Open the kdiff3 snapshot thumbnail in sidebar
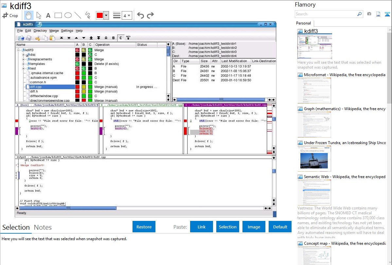The image size is (392, 265). [x=315, y=46]
